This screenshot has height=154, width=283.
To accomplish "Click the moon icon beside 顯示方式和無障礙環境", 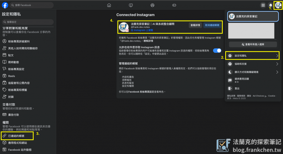I will click(230, 72).
